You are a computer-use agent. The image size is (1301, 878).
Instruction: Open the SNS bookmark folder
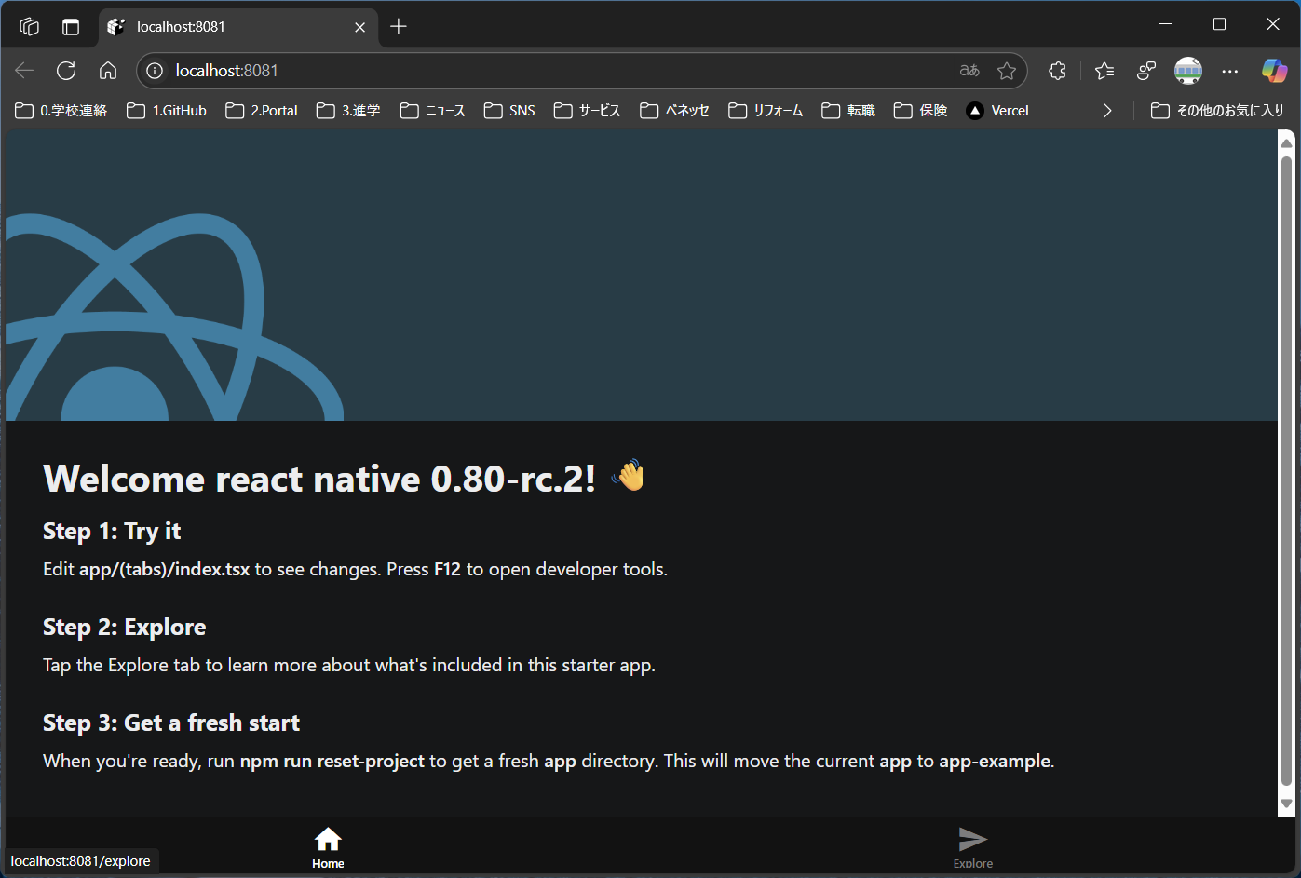point(509,111)
